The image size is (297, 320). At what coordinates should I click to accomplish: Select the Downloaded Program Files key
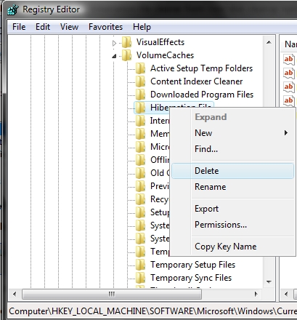point(202,95)
